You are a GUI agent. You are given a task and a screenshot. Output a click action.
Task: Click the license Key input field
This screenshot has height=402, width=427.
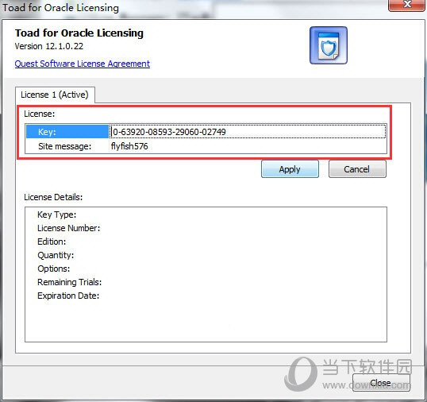[248, 132]
